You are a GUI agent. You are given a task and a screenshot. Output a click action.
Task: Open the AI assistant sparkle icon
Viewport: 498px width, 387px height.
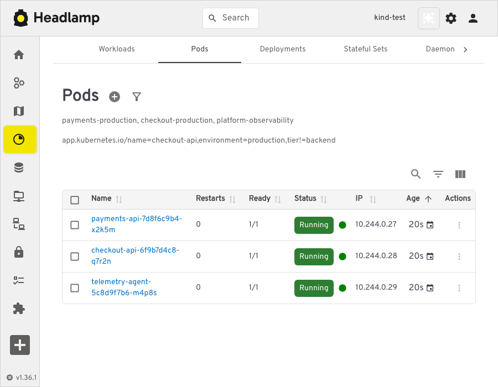[x=428, y=18]
